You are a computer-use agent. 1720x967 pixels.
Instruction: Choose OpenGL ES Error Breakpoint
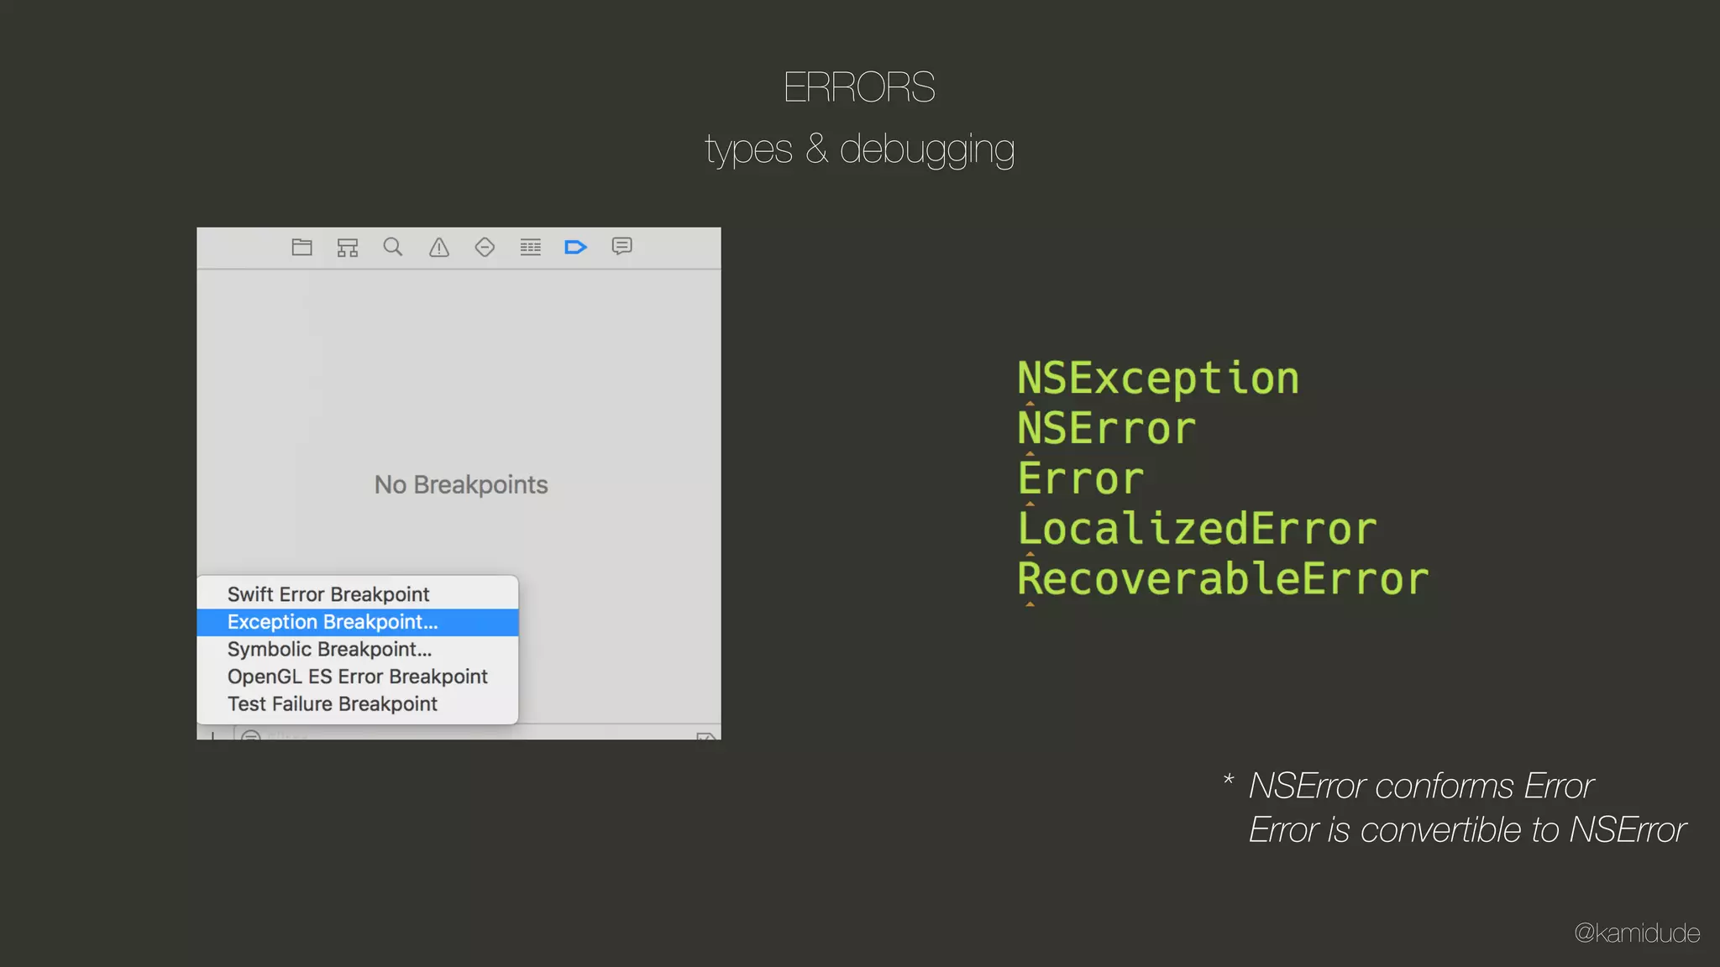click(x=357, y=677)
